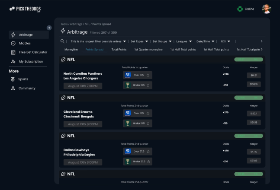The width and height of the screenshot is (280, 190).
Task: Click the green Online status icon
Action: pyautogui.click(x=240, y=9)
